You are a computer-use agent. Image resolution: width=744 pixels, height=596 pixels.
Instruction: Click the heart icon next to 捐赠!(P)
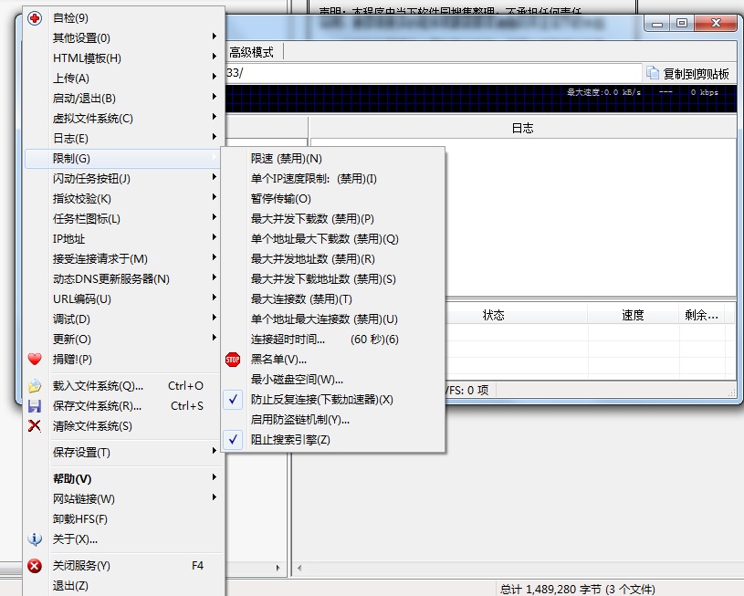[x=33, y=360]
